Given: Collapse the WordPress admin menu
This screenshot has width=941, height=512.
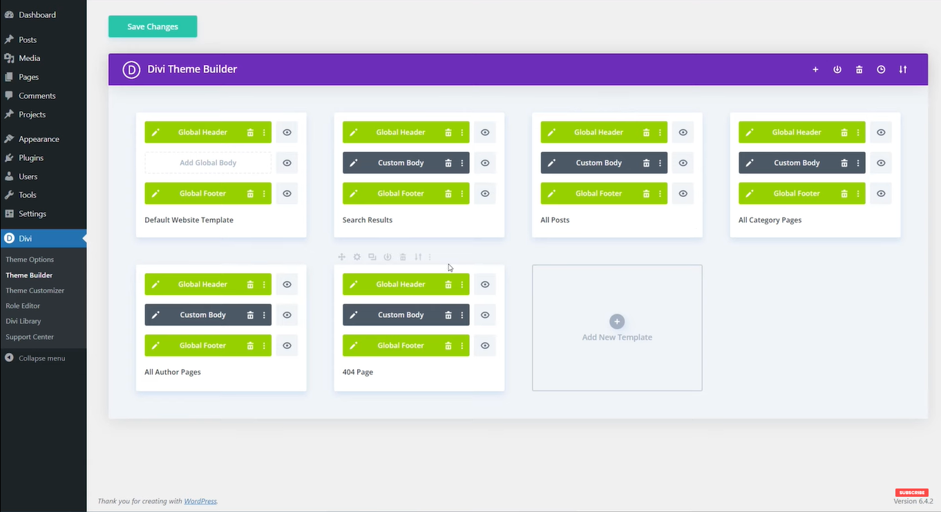Looking at the screenshot, I should click(41, 358).
